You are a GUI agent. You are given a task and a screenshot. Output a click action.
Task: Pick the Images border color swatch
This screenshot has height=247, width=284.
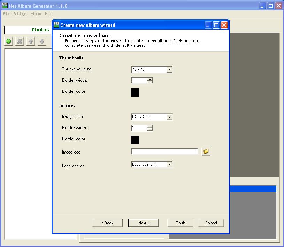pos(135,140)
